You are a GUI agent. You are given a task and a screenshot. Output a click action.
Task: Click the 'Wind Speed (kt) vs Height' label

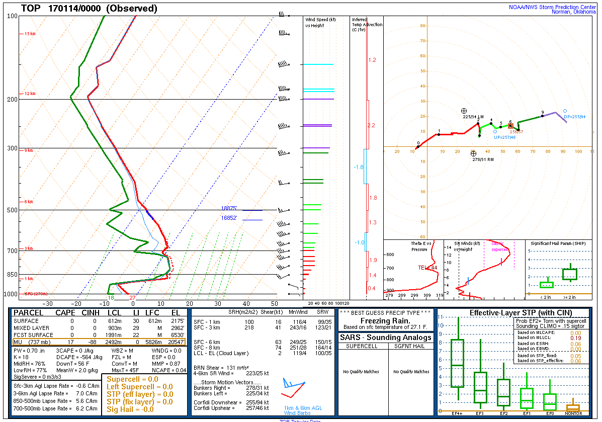pos(320,23)
